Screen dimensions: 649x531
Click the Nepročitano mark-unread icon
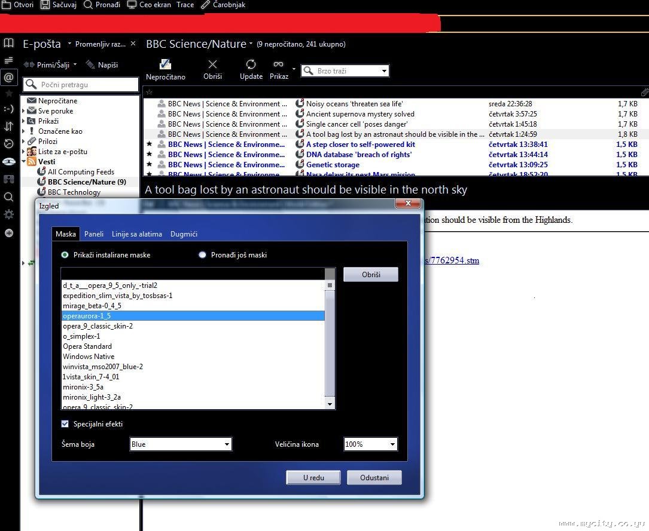tap(165, 65)
